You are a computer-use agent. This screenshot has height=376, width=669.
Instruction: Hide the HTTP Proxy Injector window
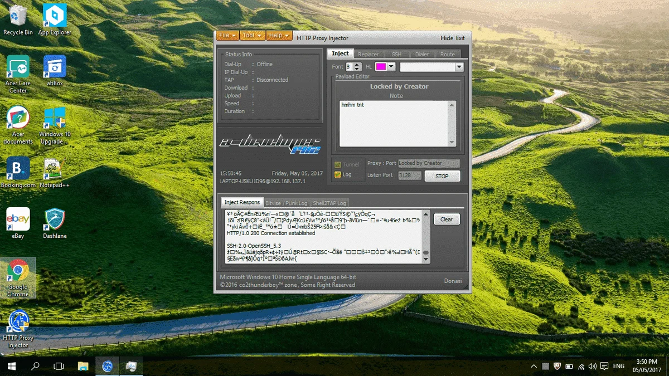(x=447, y=38)
